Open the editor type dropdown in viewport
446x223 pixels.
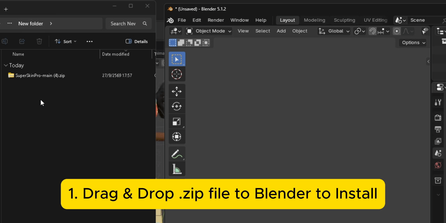click(175, 31)
